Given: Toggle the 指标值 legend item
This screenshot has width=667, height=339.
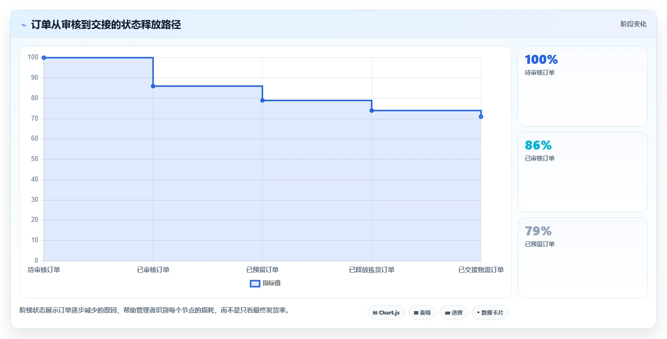Looking at the screenshot, I should [x=266, y=283].
